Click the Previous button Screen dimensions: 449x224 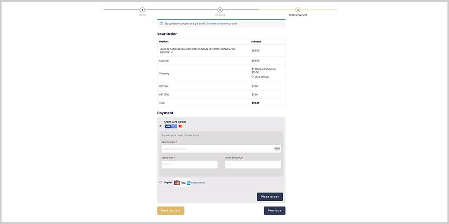(275, 211)
